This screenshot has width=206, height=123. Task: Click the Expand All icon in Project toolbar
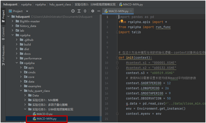79,11
